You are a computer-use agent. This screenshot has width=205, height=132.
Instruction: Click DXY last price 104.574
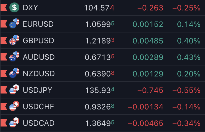pyautogui.click(x=99, y=8)
